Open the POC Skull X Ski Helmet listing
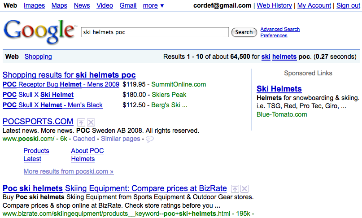362x218 pixels. coord(38,95)
